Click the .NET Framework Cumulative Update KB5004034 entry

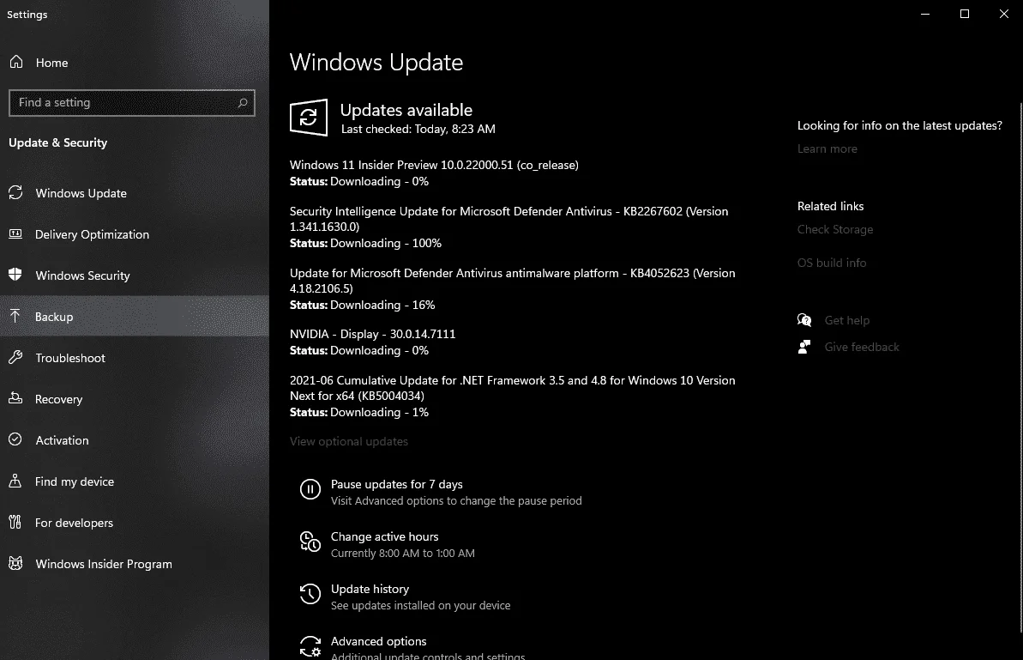click(x=512, y=388)
